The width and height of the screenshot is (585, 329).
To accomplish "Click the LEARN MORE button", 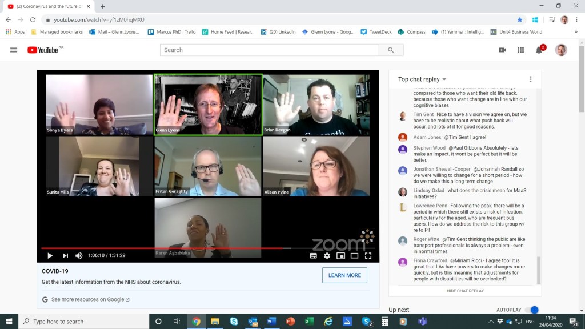I will (344, 275).
